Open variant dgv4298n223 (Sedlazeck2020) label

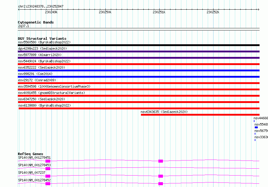(42, 48)
